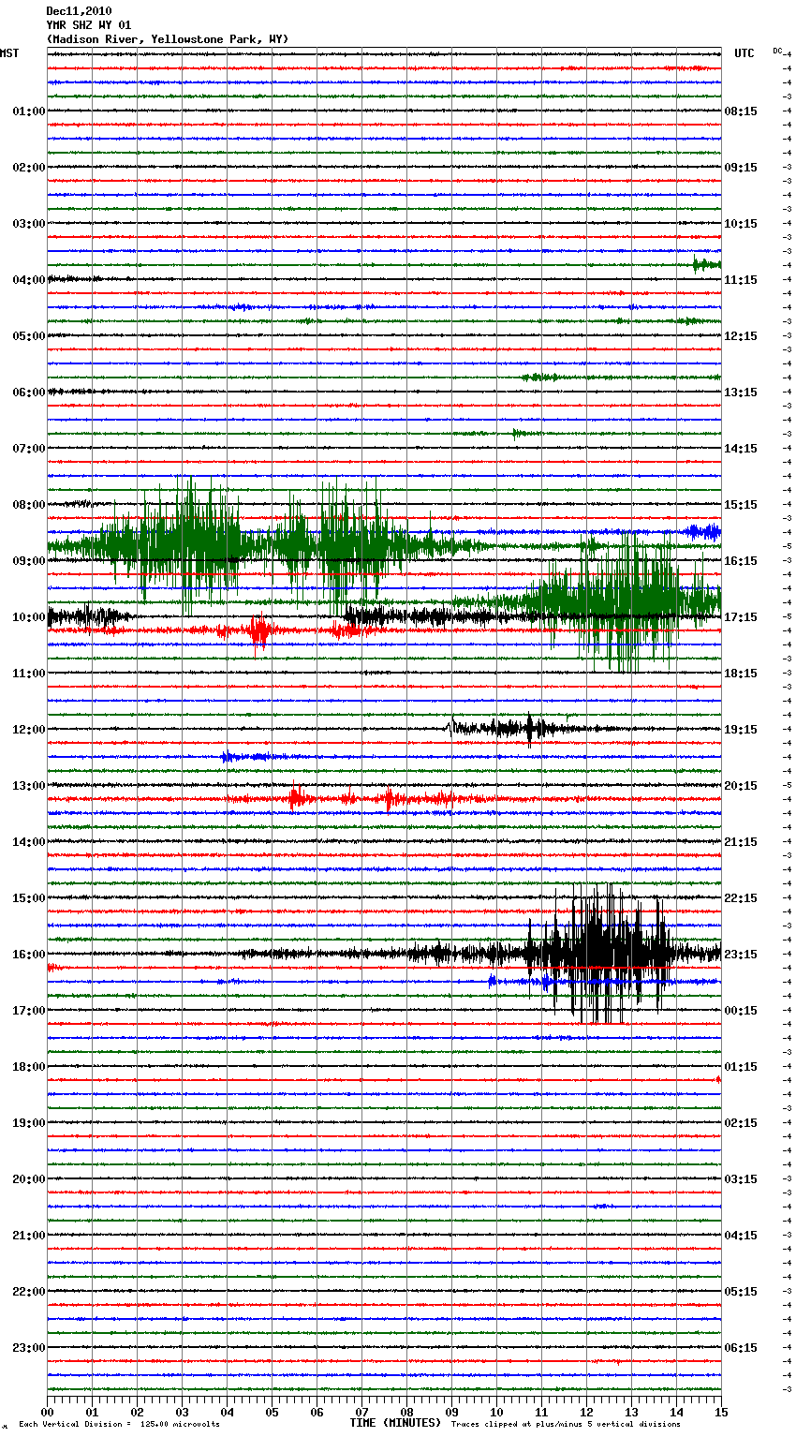Click the Each Vertical Division 125.00 microvolts note
Image resolution: width=796 pixels, height=1437 pixels.
pyautogui.click(x=119, y=1425)
